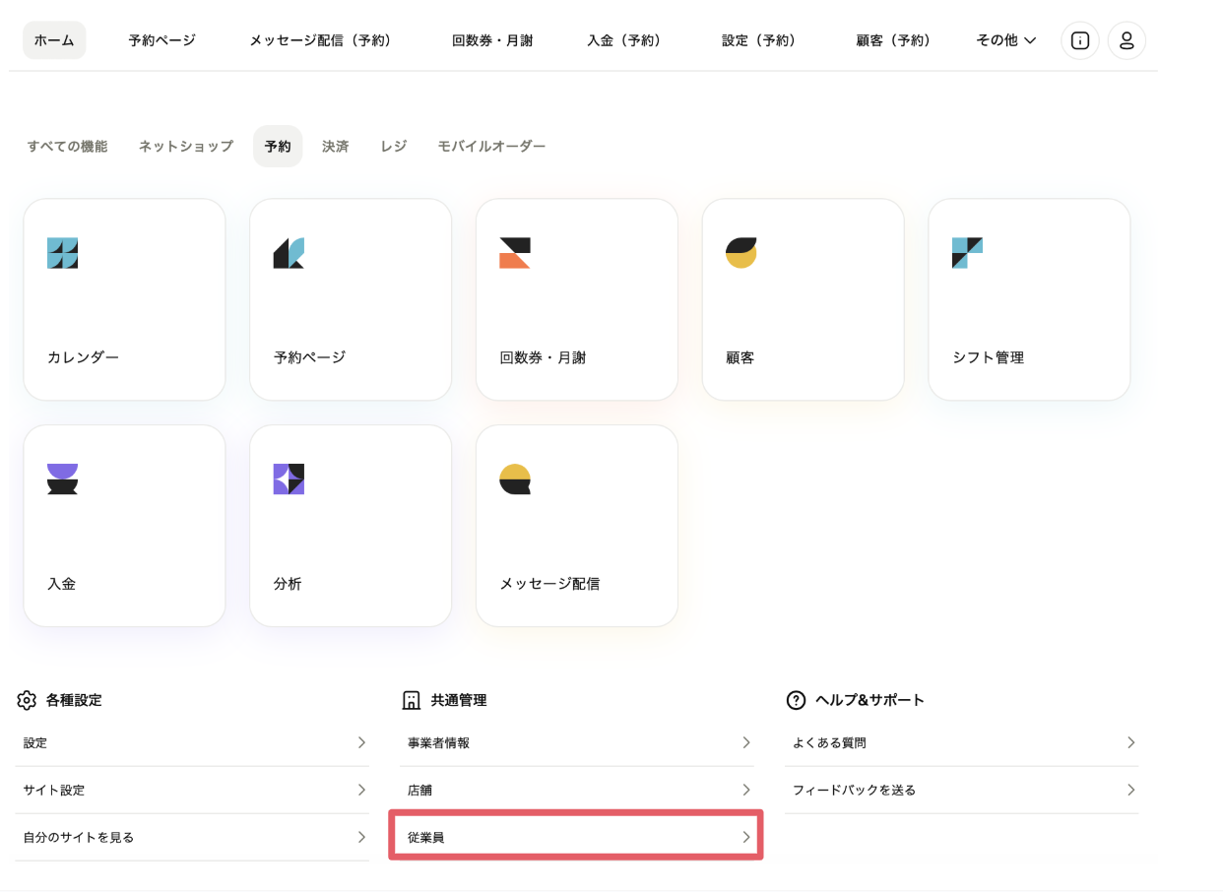Screen dimensions: 1223x892
Task: Open the カレンダー feature icon
Action: (62, 253)
